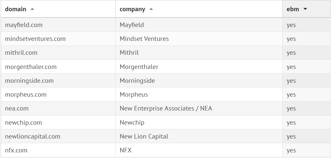
Task: Select the mindsetventures.com domain cell
Action: (x=35, y=39)
